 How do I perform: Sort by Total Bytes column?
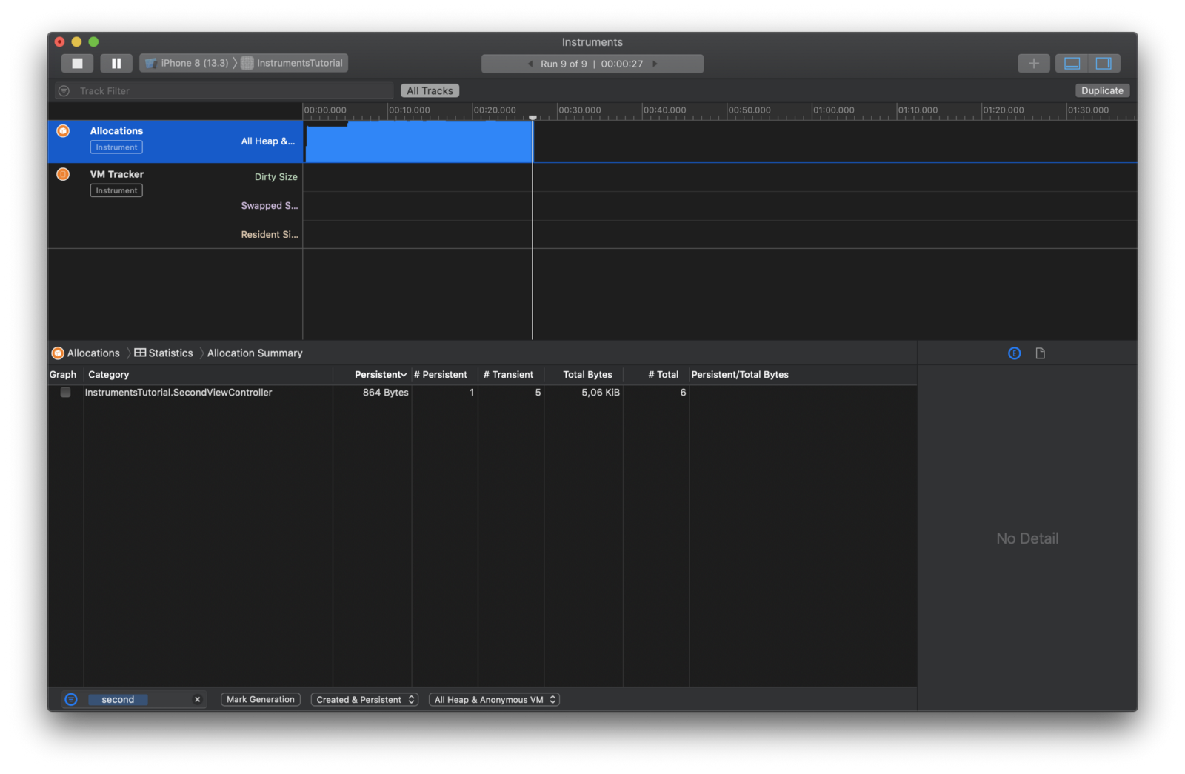584,375
